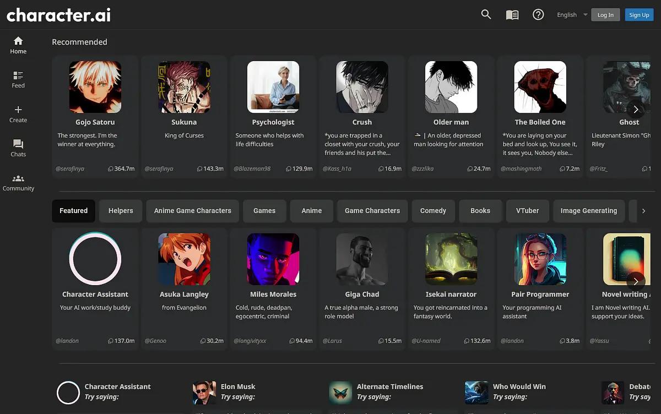Screen dimensions: 661x414
Task: Open the Feed sidebar icon
Action: (18, 79)
